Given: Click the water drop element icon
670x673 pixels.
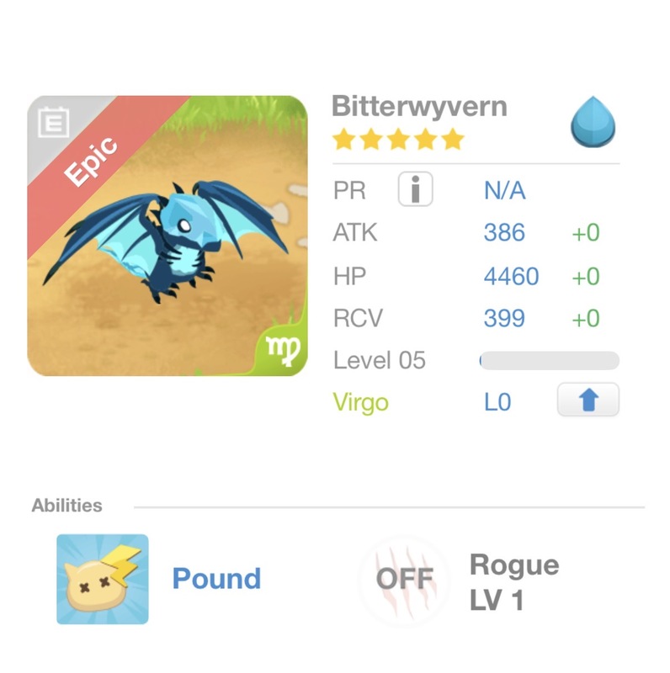Looking at the screenshot, I should (x=593, y=121).
